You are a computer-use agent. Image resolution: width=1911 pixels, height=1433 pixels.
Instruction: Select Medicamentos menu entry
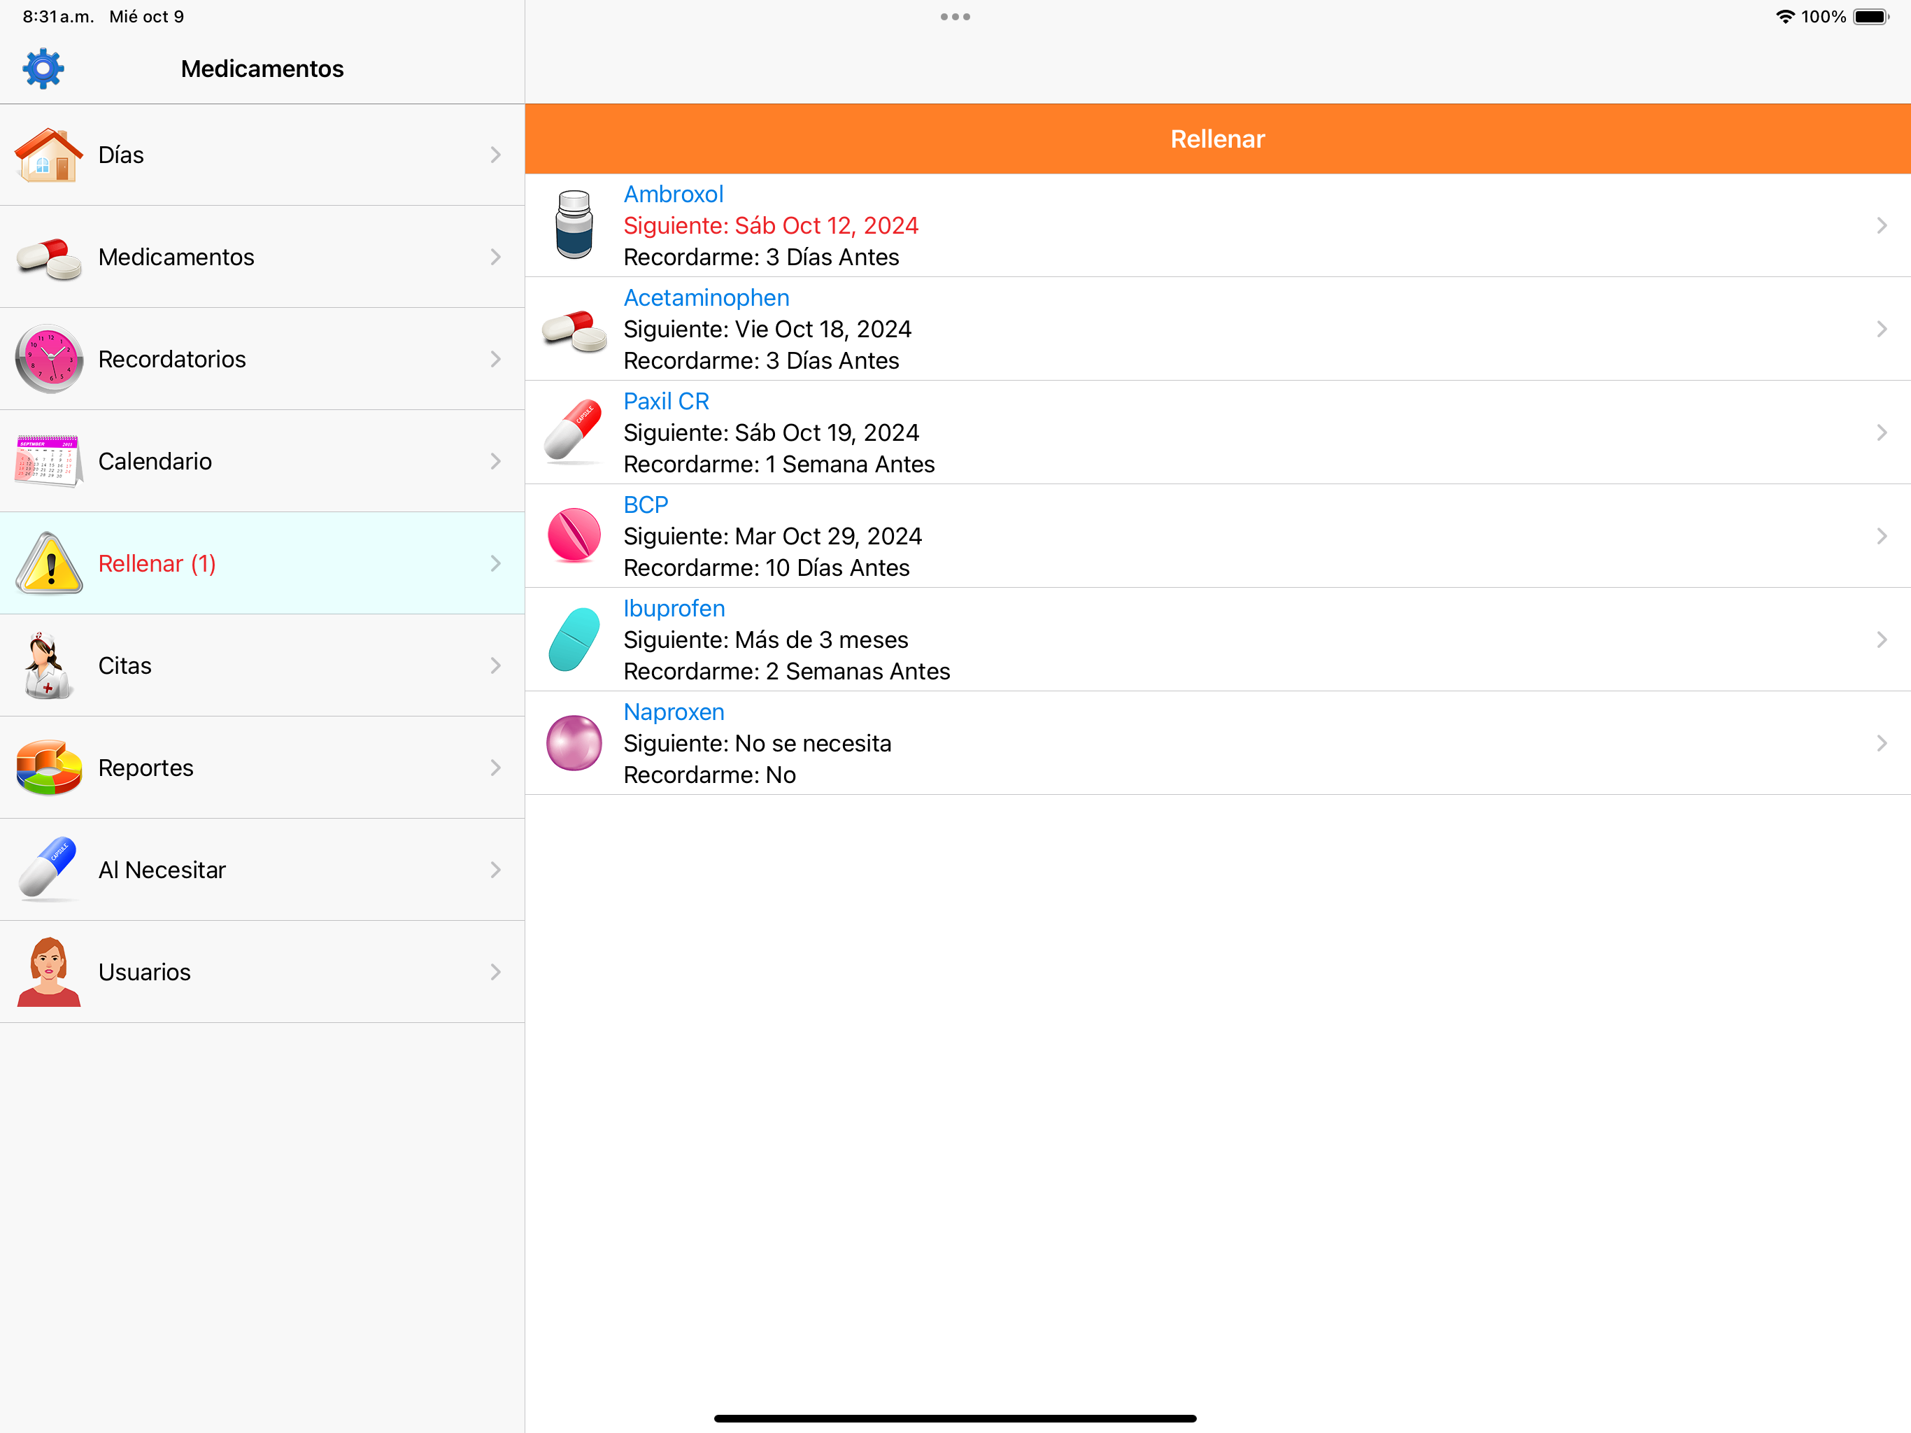coord(262,257)
